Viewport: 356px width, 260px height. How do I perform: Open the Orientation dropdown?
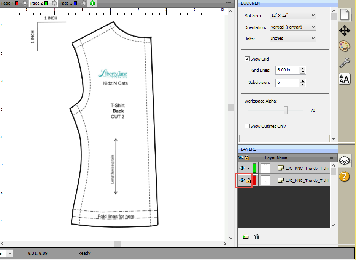point(292,27)
